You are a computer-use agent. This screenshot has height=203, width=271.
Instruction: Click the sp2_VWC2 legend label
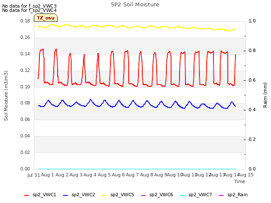click(x=83, y=195)
